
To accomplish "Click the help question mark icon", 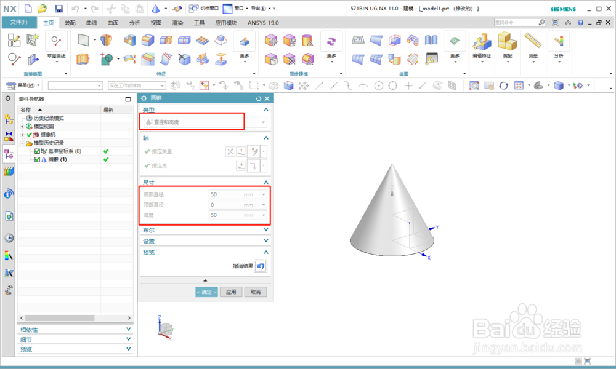I will pyautogui.click(x=580, y=22).
